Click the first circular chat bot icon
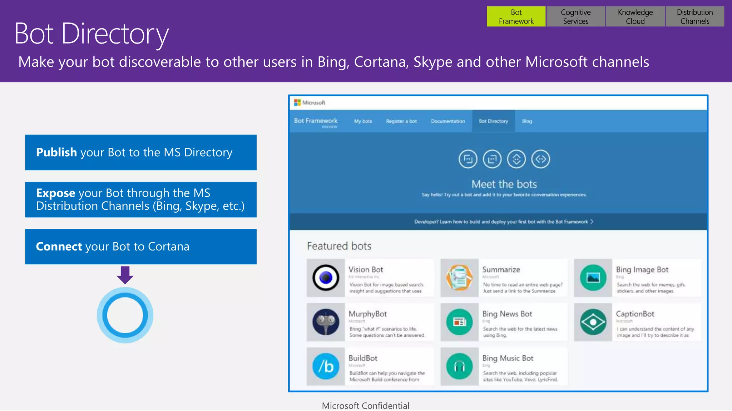This screenshot has height=411, width=732. (468, 159)
